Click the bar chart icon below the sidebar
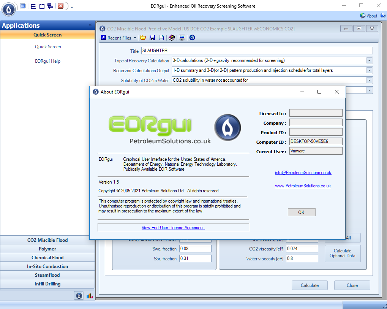The width and height of the screenshot is (387, 309). coord(89,295)
